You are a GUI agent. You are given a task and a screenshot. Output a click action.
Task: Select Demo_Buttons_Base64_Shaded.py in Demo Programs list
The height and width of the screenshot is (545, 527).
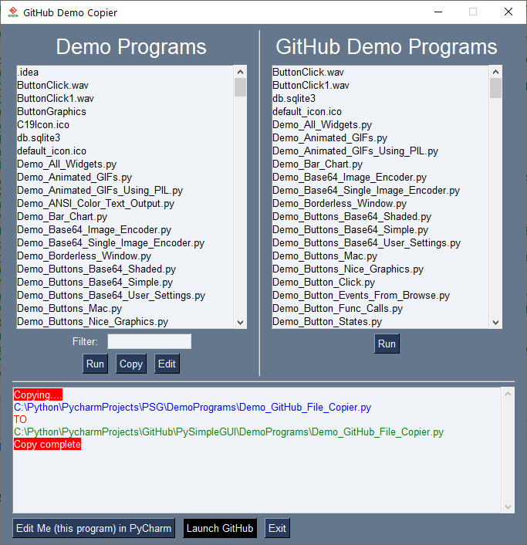pyautogui.click(x=126, y=269)
